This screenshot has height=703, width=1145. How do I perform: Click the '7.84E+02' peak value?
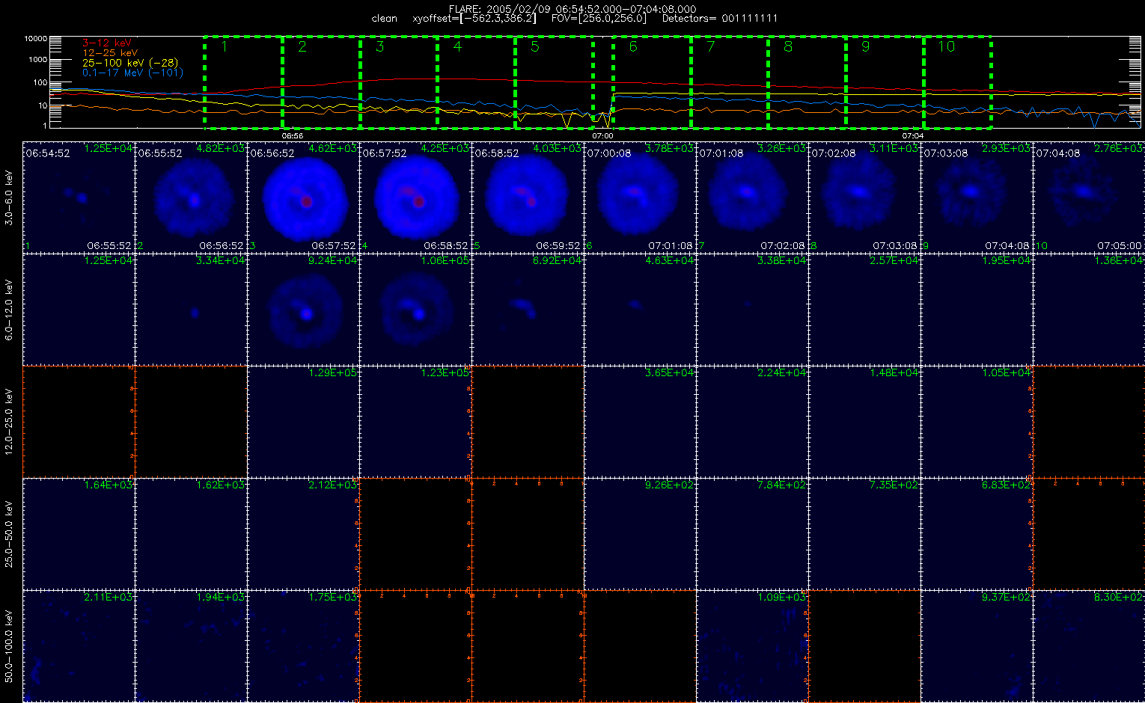point(782,485)
